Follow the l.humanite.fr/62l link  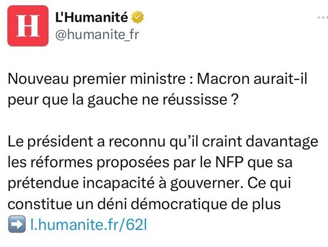tap(89, 225)
